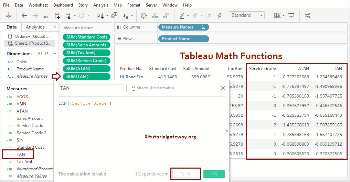Close the TAN calculation editor

(x=223, y=88)
